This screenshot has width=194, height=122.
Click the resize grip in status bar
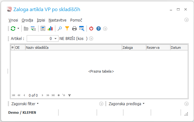tap(186, 114)
